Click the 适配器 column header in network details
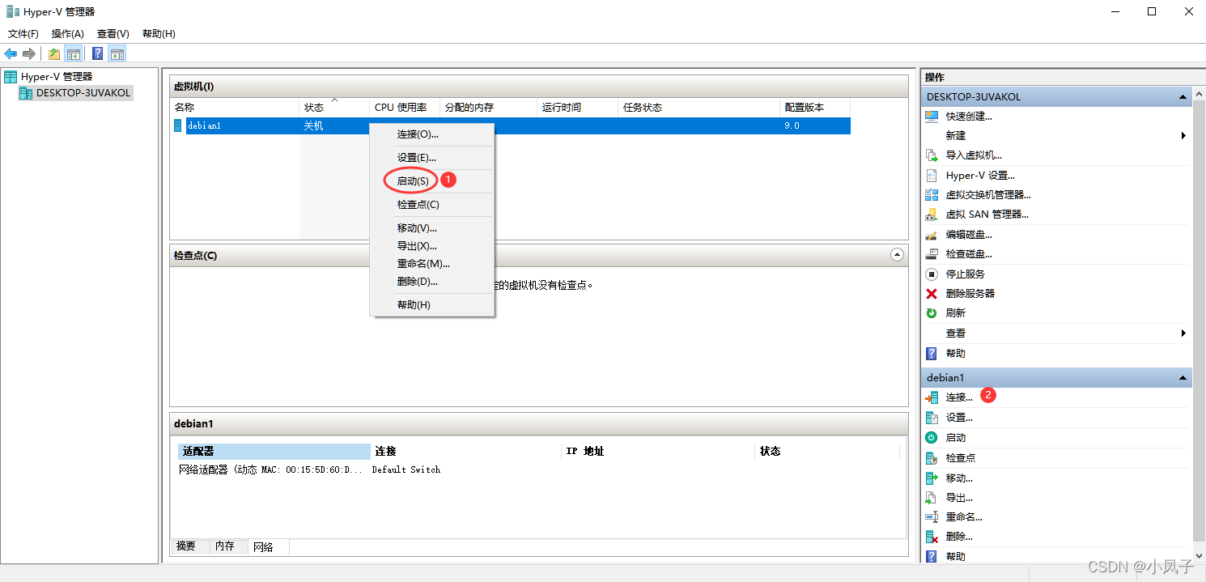 click(x=274, y=452)
